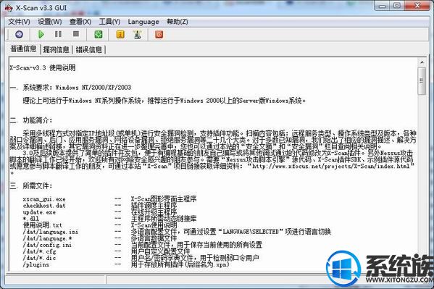Screen dimensions: 434x289
Task: Pause the scan with pause icon
Action: click(x=58, y=34)
